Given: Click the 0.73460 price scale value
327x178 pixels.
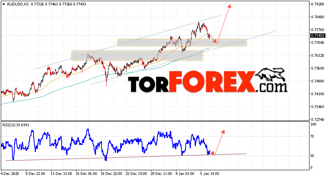Looking at the screenshot, I should coord(317,107).
